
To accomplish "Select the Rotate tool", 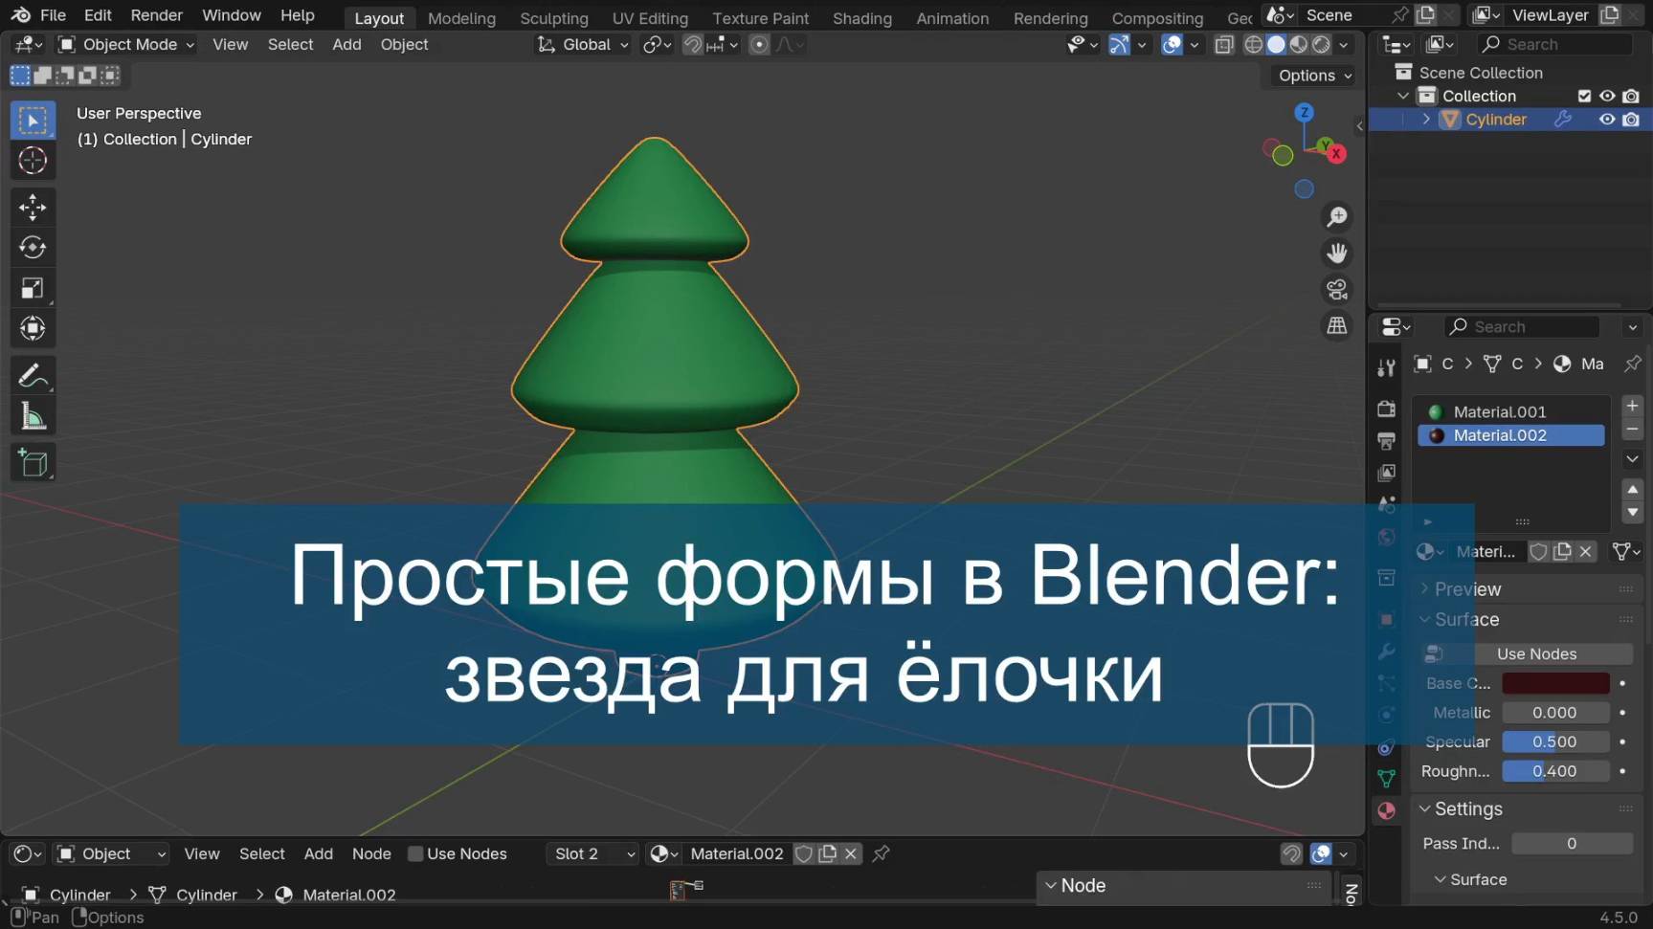I will click(33, 247).
